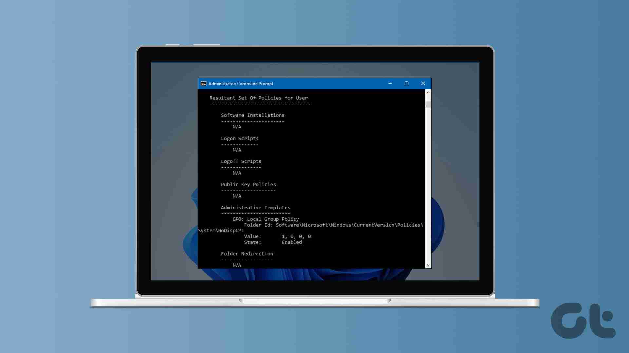
Task: Click 'Resultant Set Of Policies for User' heading
Action: [258, 98]
